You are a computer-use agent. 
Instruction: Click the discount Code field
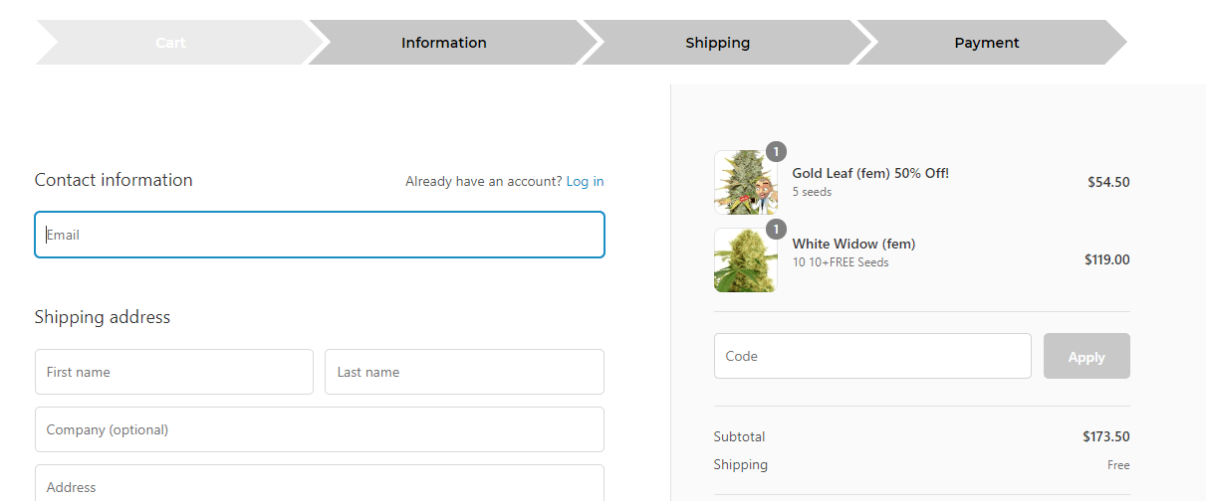tap(872, 356)
